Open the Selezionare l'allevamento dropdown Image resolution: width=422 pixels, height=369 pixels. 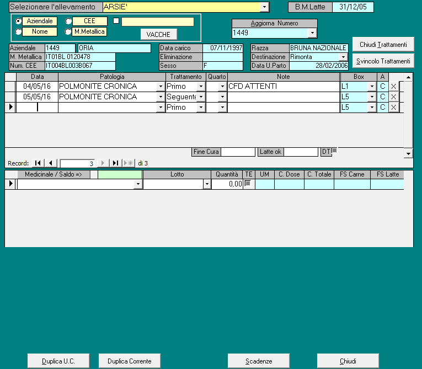click(x=265, y=7)
